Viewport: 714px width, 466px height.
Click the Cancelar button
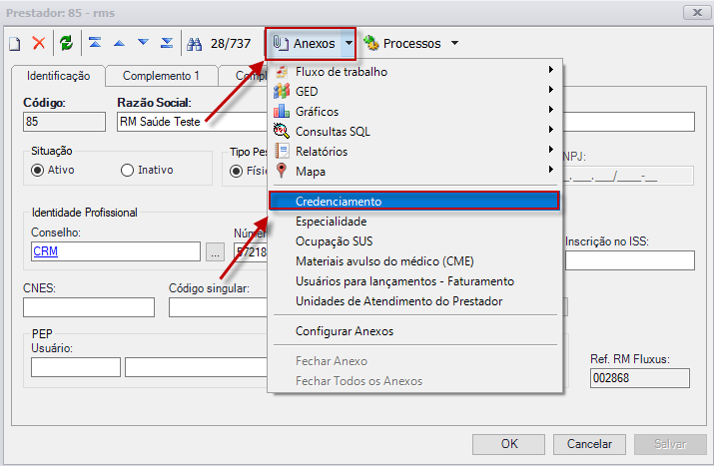tap(589, 444)
